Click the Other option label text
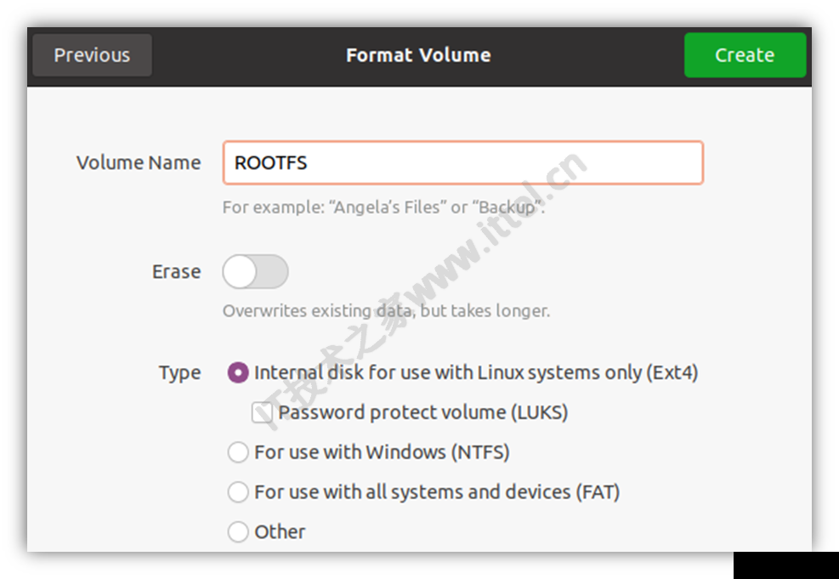839x579 pixels. [280, 532]
